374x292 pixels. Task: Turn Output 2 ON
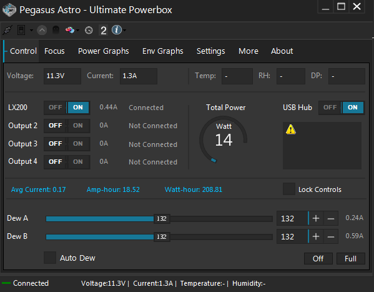78,126
